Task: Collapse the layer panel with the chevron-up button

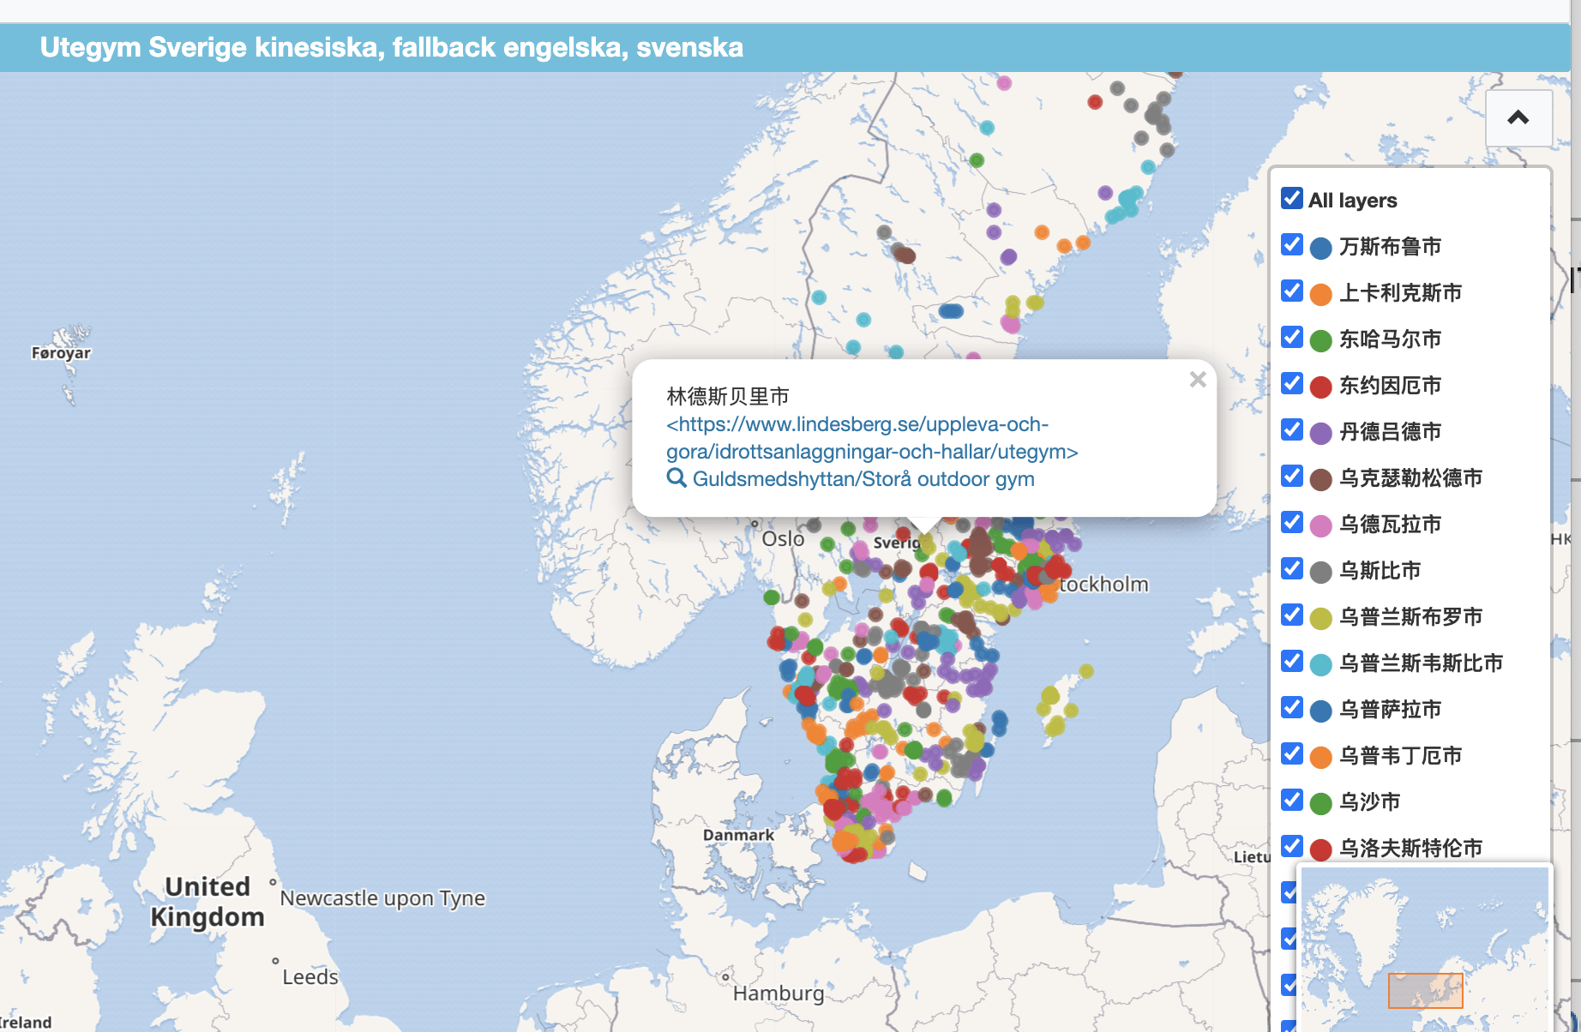Action: (1518, 118)
